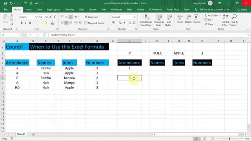Toggle Underline formatting
The image size is (251, 141).
[x=30, y=23]
